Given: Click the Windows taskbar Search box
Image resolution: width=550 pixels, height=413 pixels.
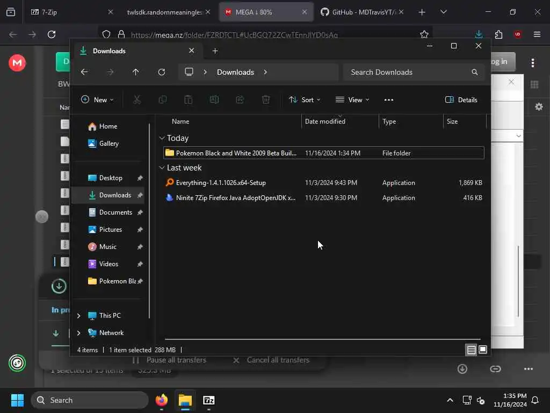Looking at the screenshot, I should tap(90, 400).
